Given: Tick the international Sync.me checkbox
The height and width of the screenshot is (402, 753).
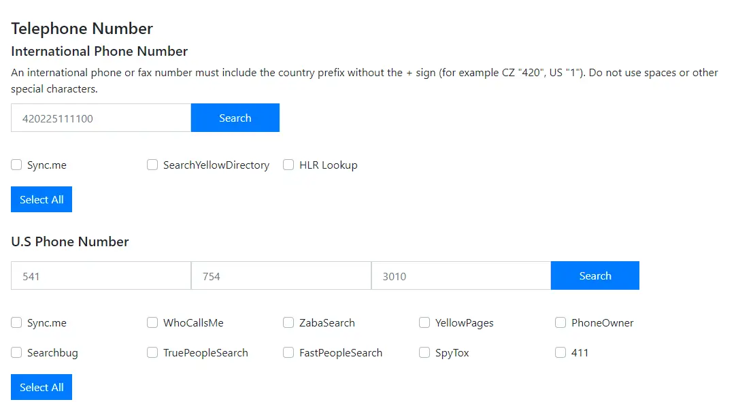Looking at the screenshot, I should point(16,165).
